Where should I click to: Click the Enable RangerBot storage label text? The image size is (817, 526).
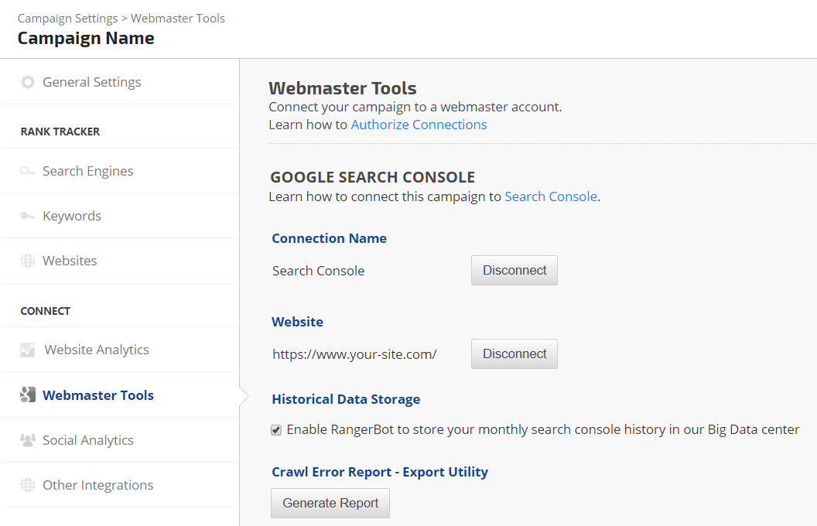542,429
